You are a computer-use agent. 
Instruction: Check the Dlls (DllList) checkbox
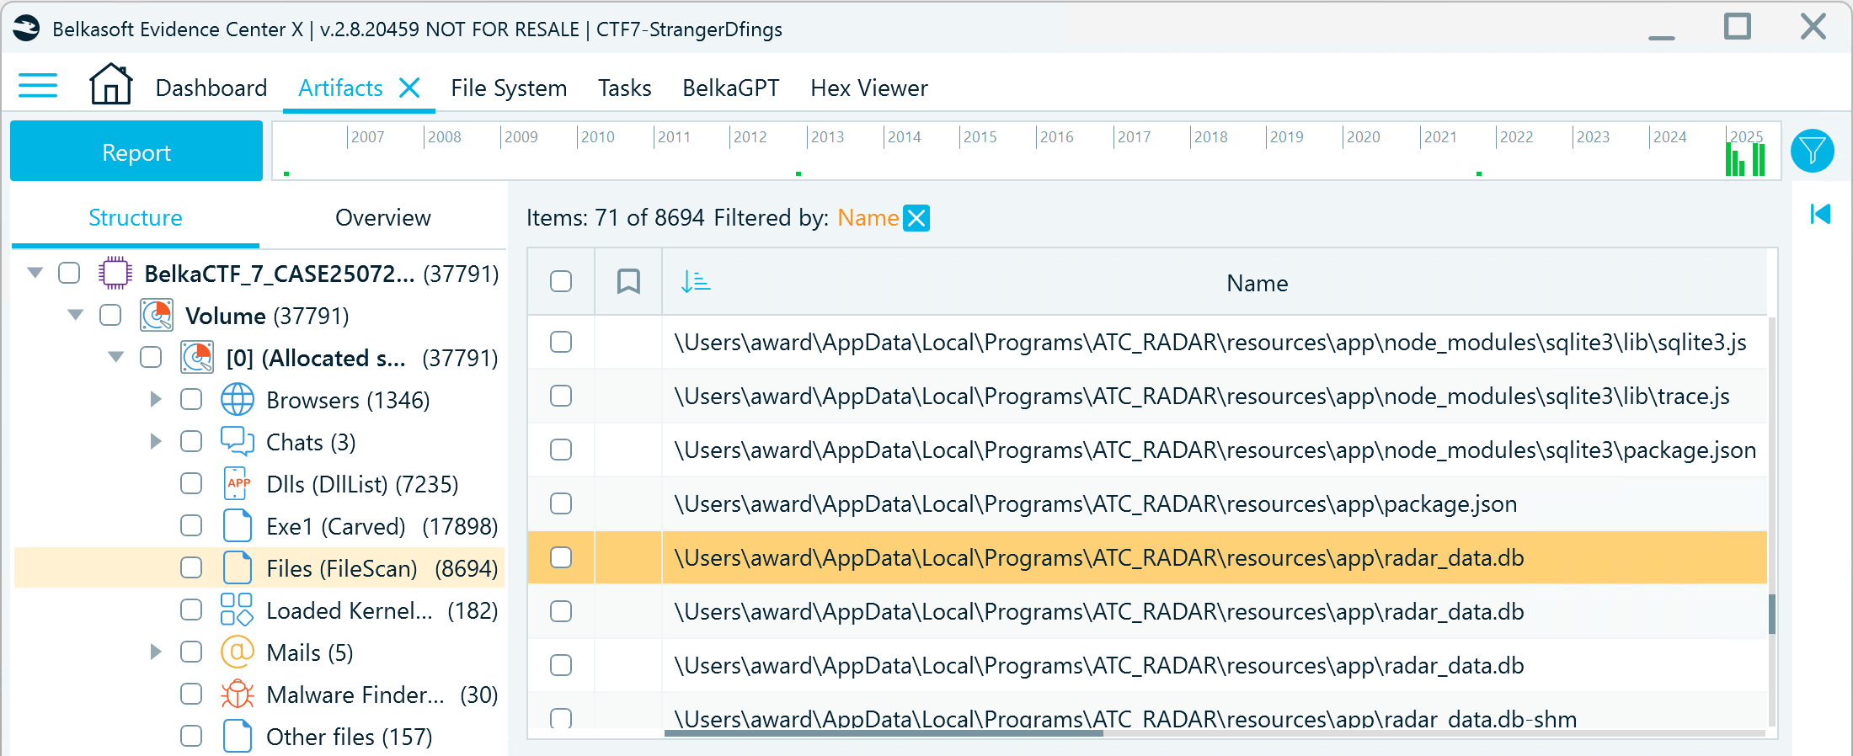point(191,483)
